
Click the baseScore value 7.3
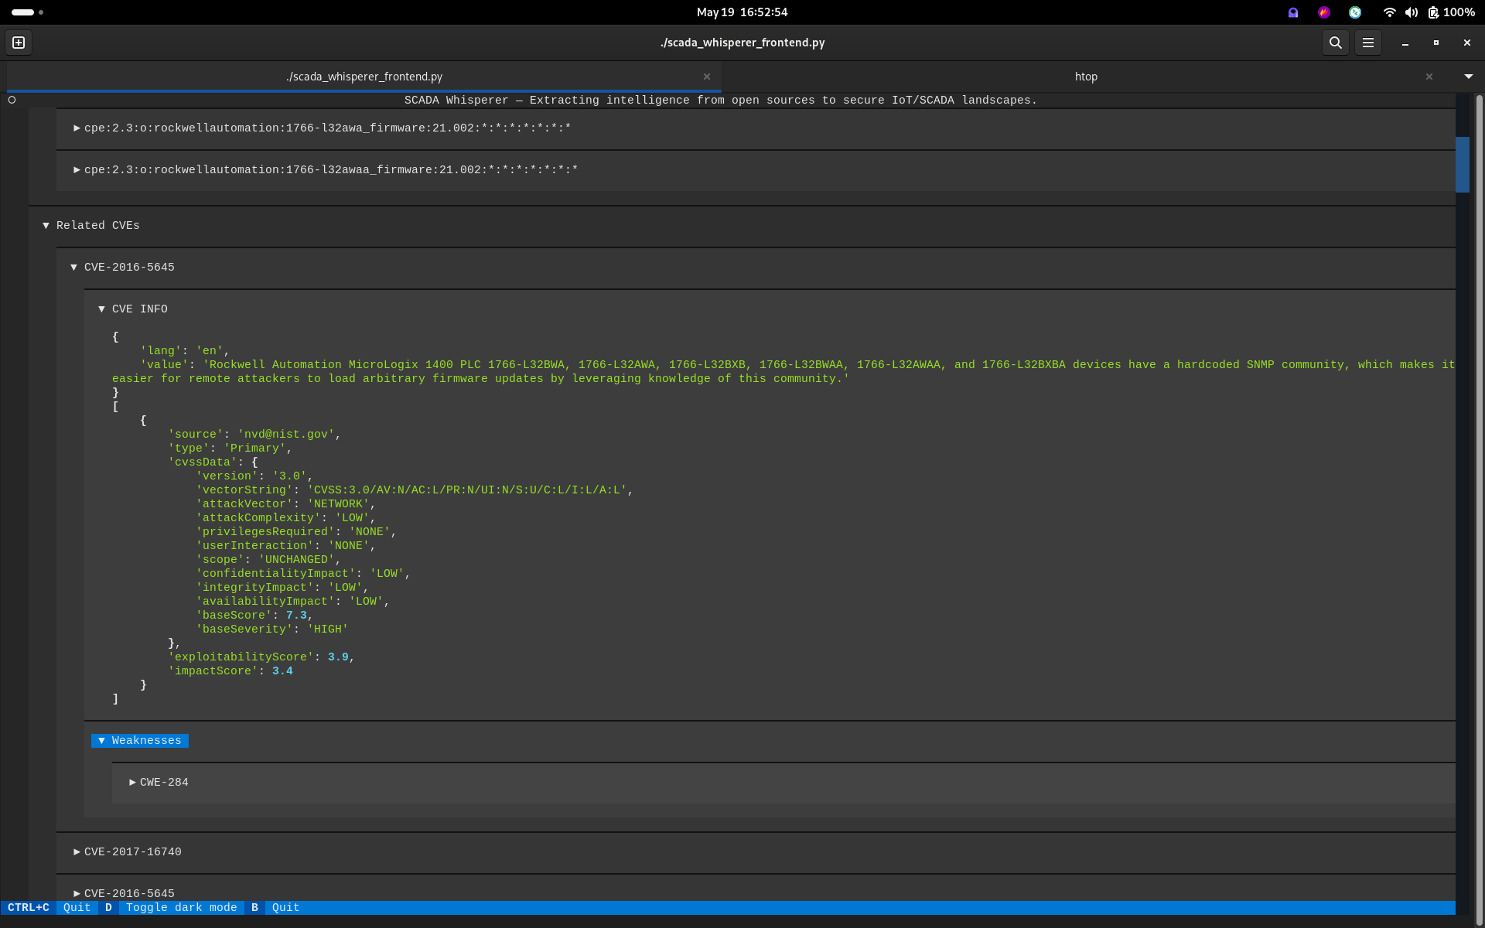(x=296, y=616)
